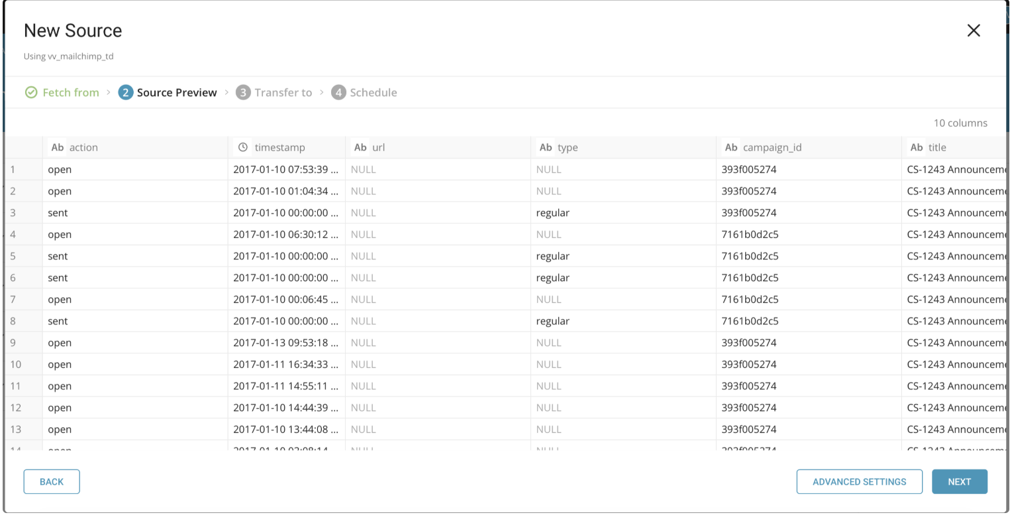Image resolution: width=1012 pixels, height=521 pixels.
Task: Select the type column header
Action: pos(567,147)
